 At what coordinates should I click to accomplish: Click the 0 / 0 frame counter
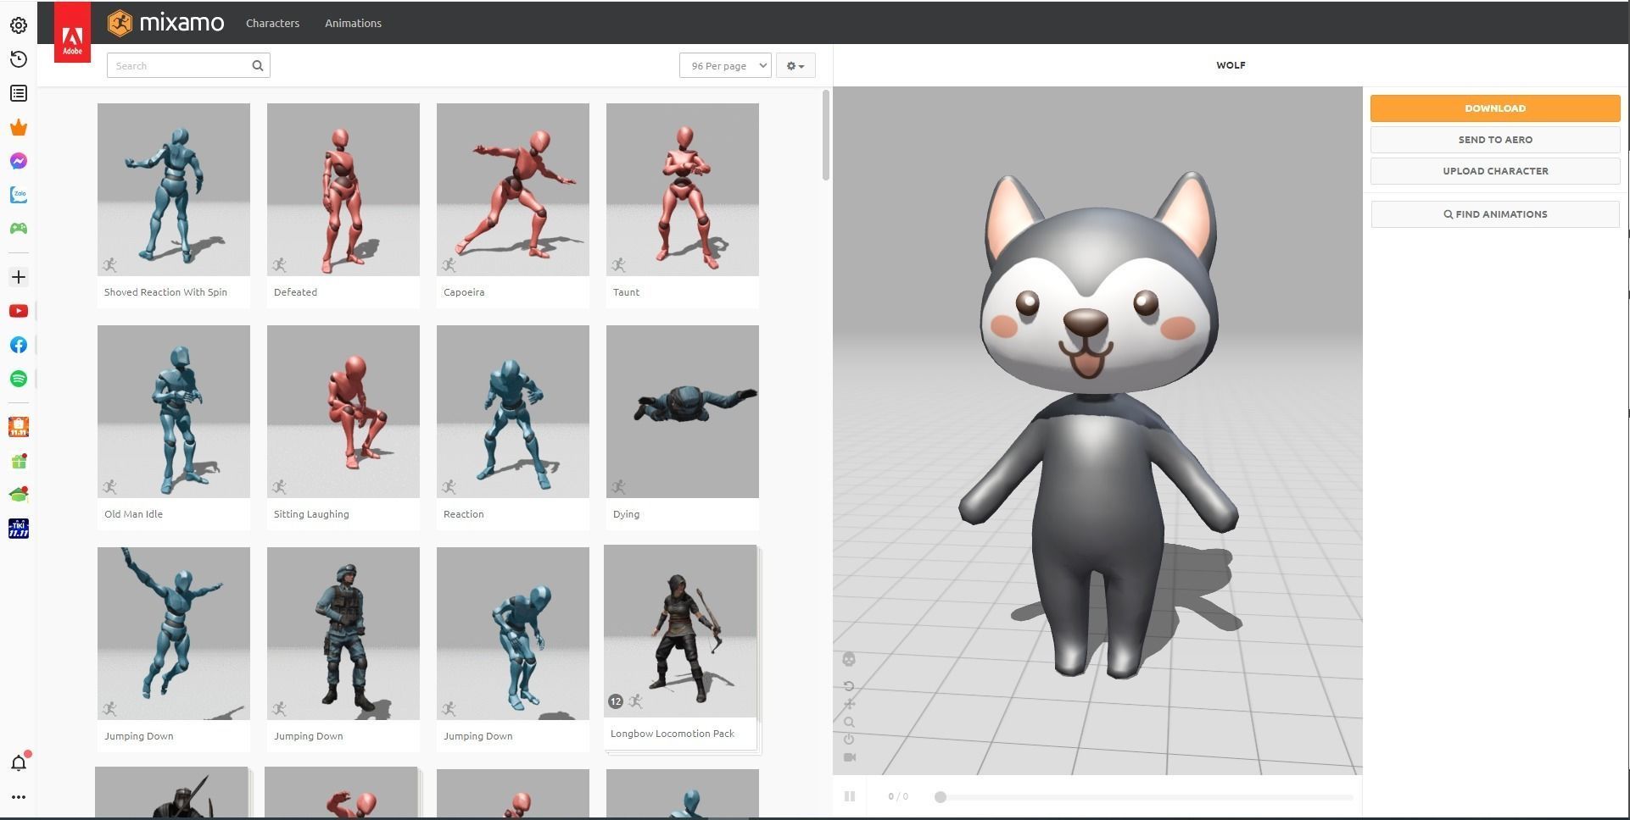[x=898, y=796]
